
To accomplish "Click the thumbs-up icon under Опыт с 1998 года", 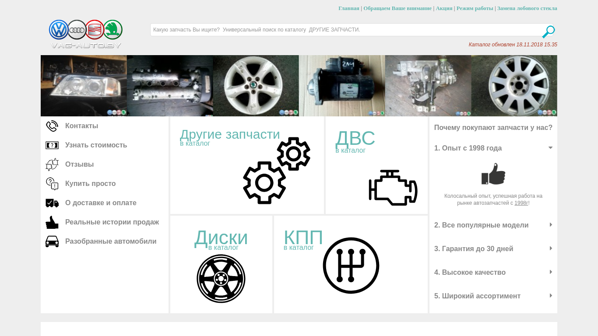I will [493, 174].
